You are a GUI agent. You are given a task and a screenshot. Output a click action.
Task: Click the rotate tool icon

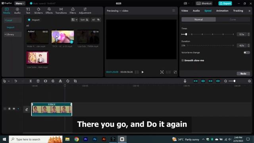[x=68, y=81]
